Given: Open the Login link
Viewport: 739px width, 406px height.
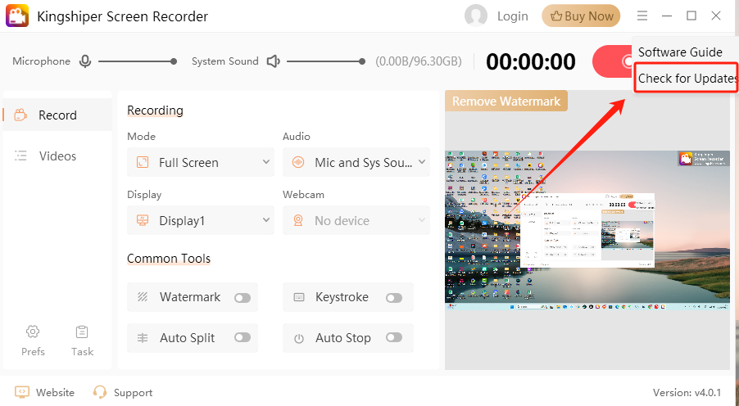Looking at the screenshot, I should coord(512,16).
